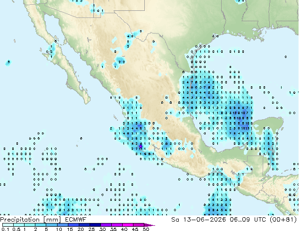The image size is (299, 231).
Task: Click the 1–2 mm legend color swatch
Action: click(30, 225)
